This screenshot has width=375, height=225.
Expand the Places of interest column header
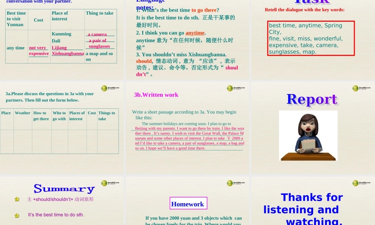tap(77, 116)
